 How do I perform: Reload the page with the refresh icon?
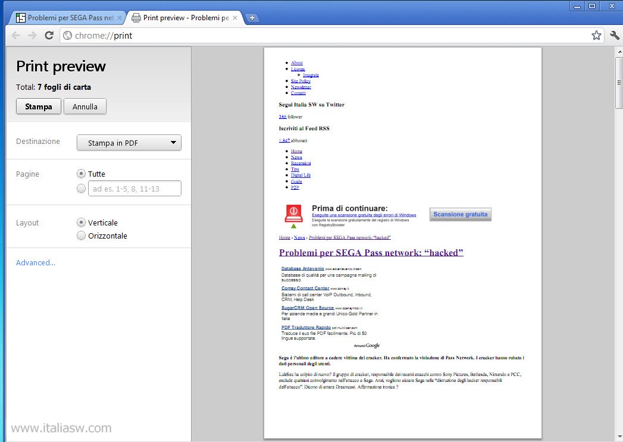(49, 35)
